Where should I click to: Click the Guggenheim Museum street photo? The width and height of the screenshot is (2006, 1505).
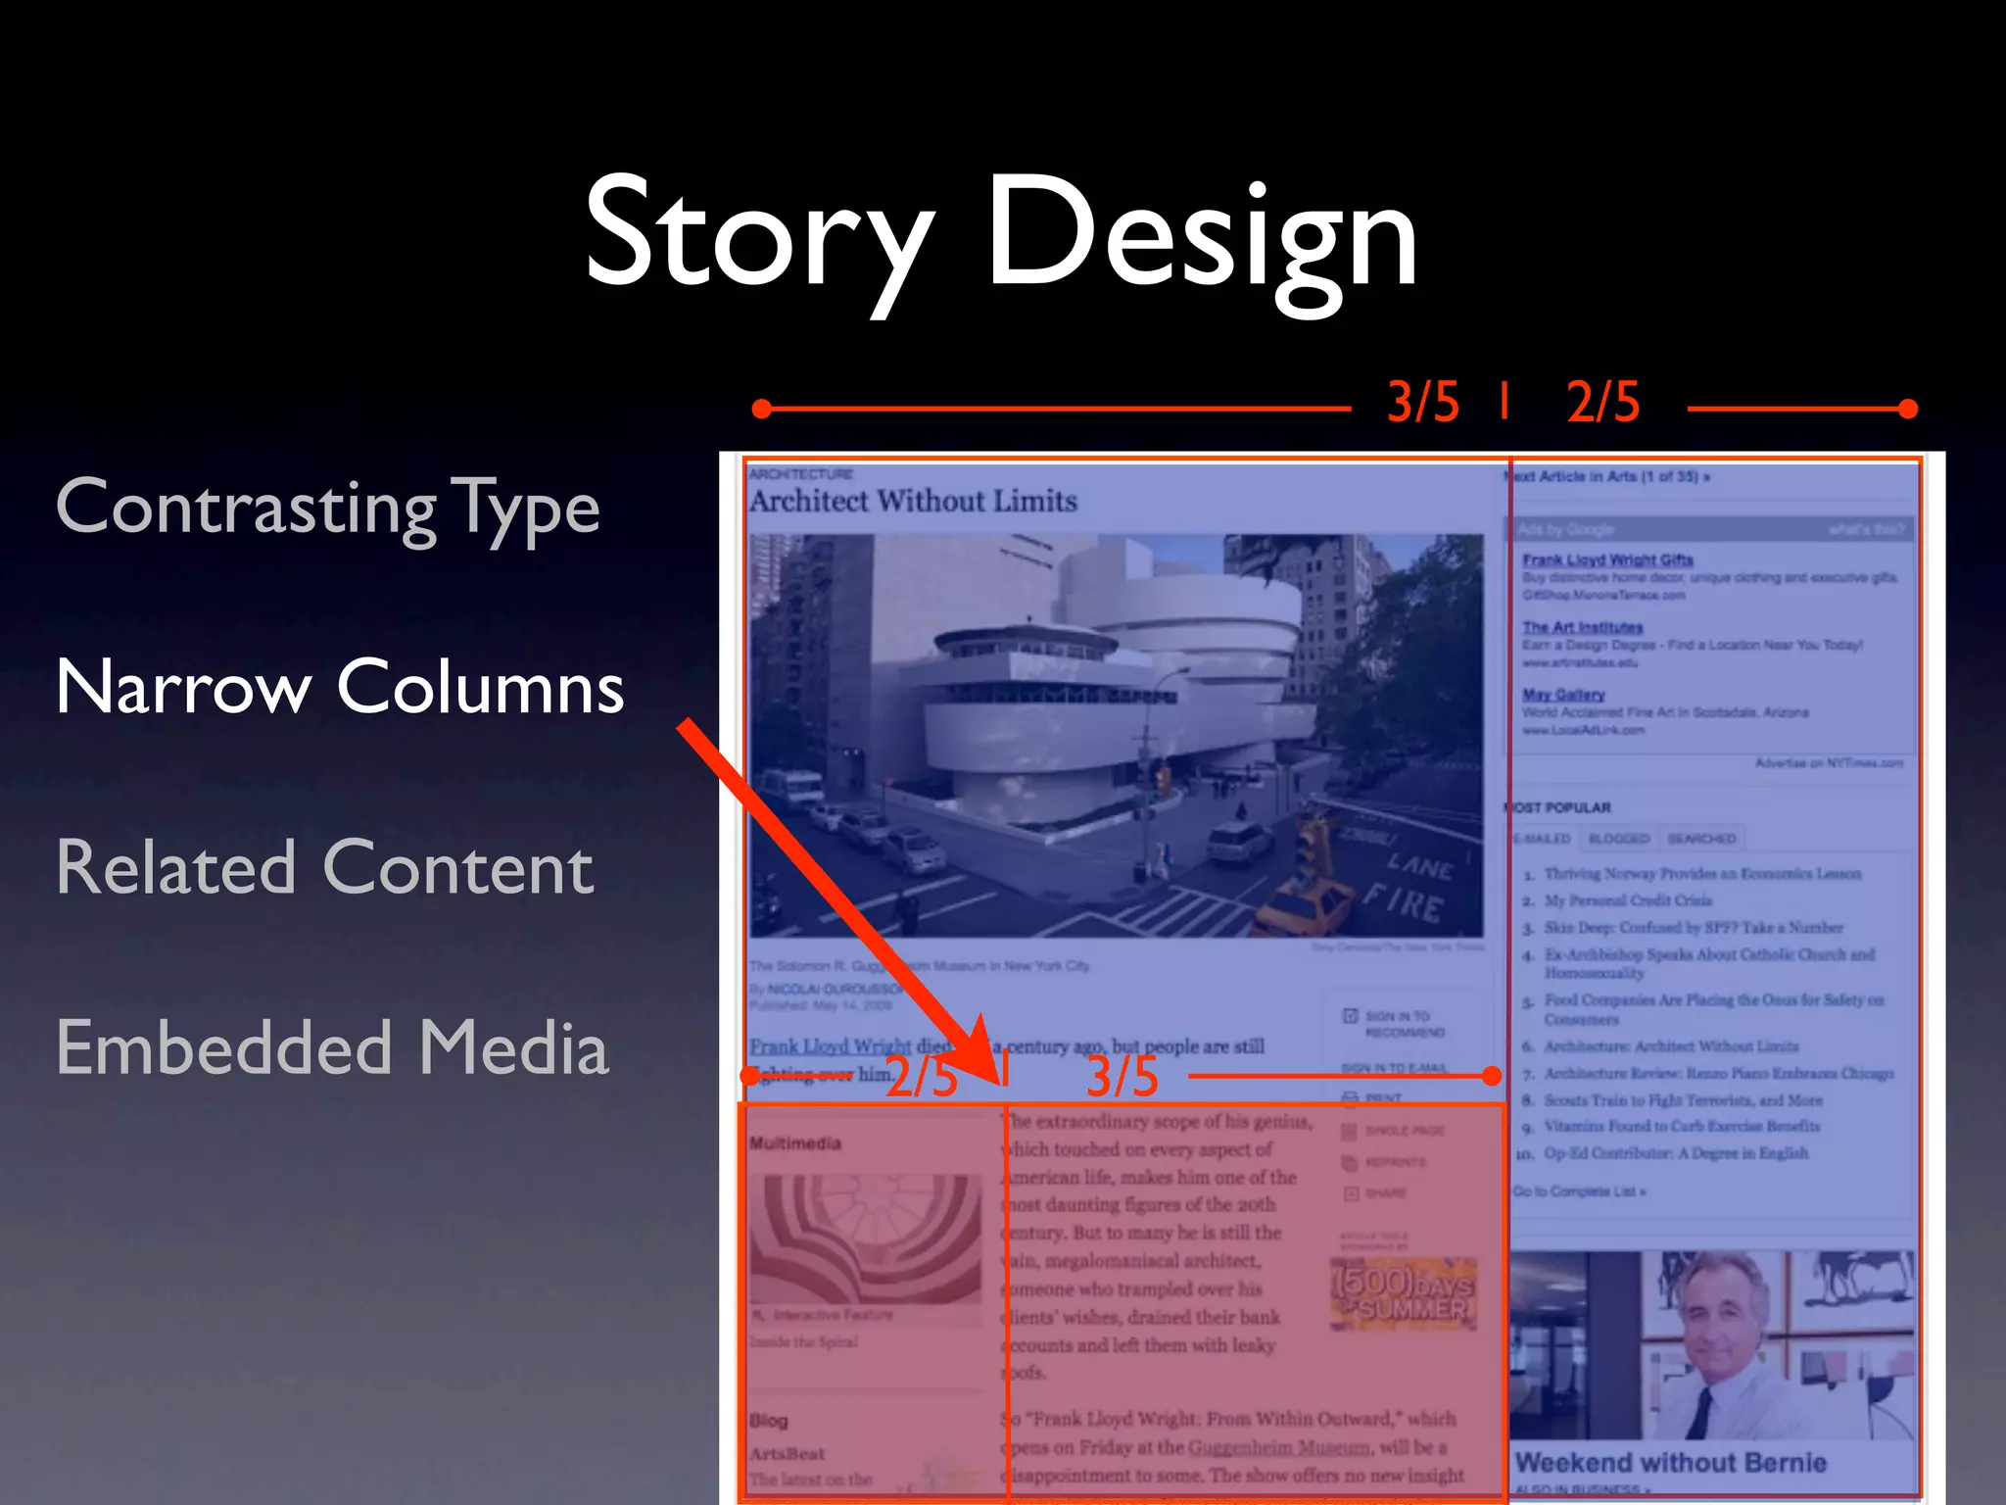1117,736
